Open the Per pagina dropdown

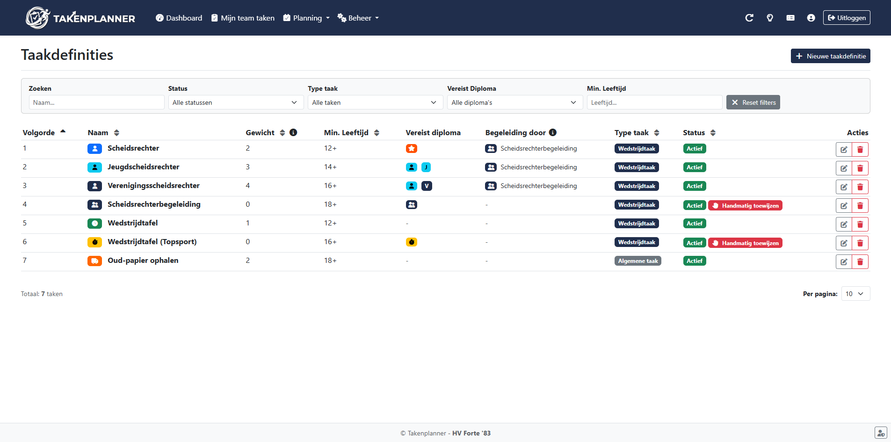click(855, 294)
